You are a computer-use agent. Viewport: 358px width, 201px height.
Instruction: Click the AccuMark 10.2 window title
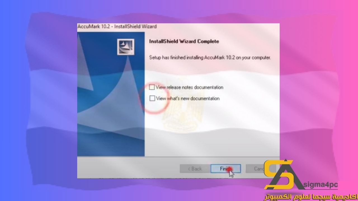coord(117,27)
